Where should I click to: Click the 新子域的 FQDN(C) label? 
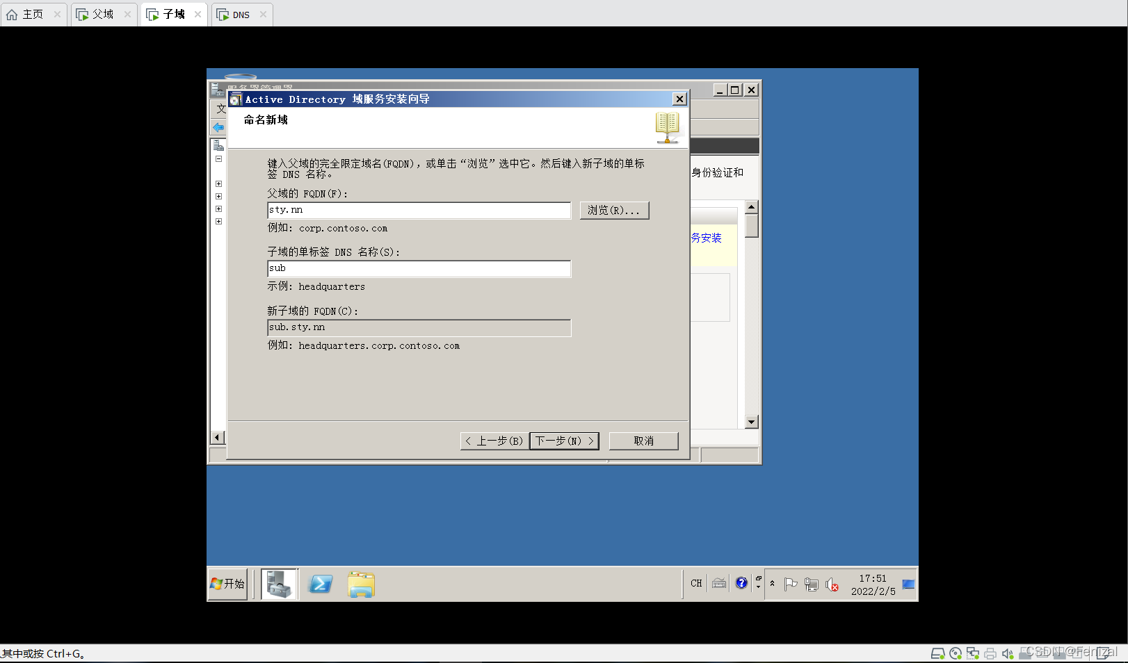(313, 311)
